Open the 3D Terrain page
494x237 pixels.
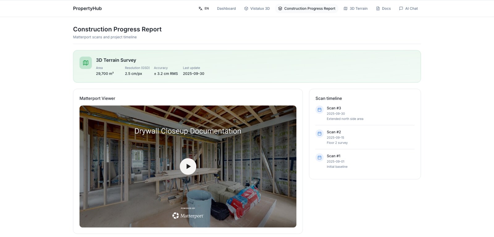[x=356, y=8]
